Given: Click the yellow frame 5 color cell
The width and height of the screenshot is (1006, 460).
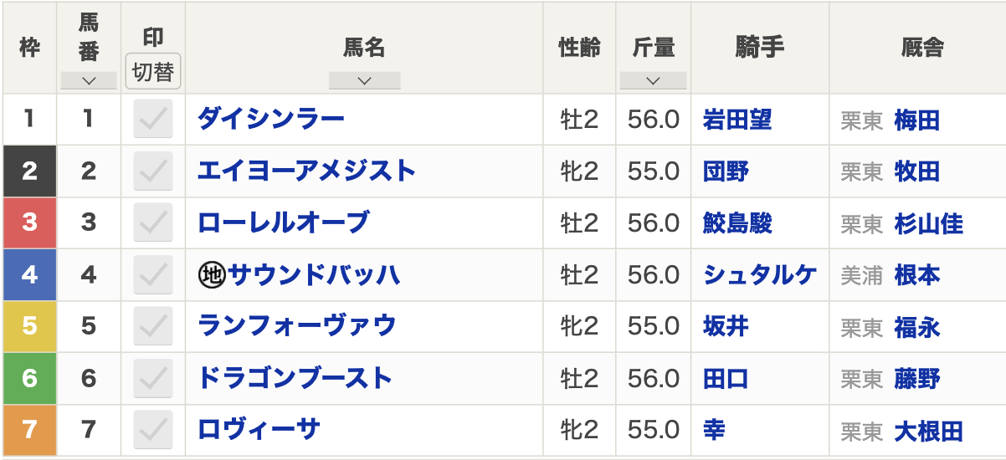Looking at the screenshot, I should [x=29, y=326].
